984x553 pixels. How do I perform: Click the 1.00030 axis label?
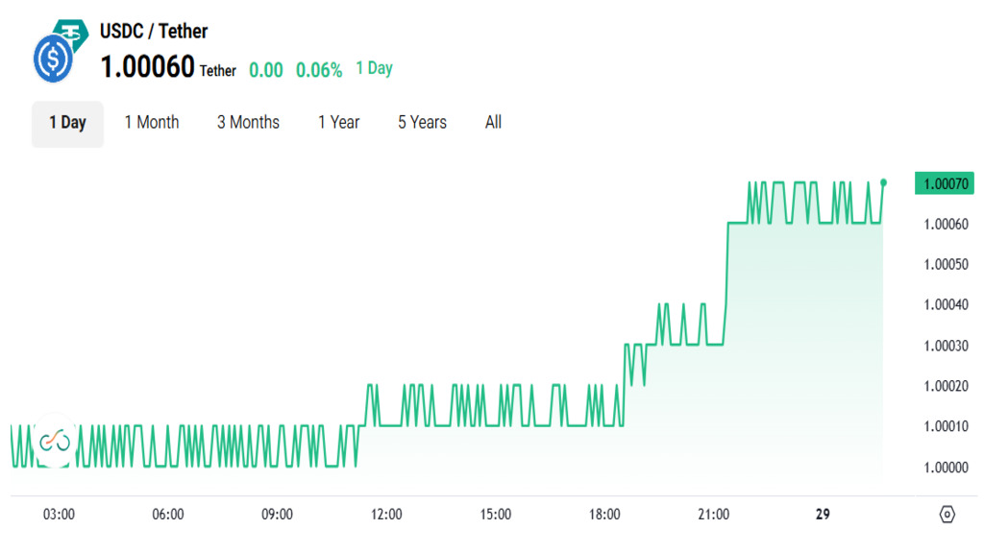coord(946,346)
